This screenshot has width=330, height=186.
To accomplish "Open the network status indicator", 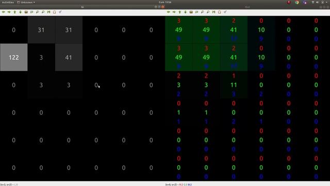I will (313, 2).
